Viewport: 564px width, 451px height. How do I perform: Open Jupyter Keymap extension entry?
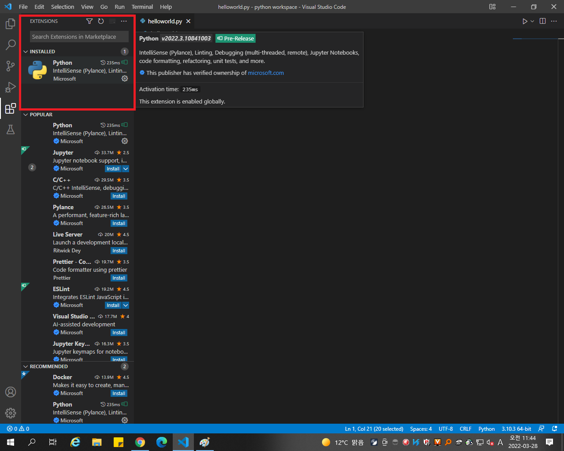[78, 350]
